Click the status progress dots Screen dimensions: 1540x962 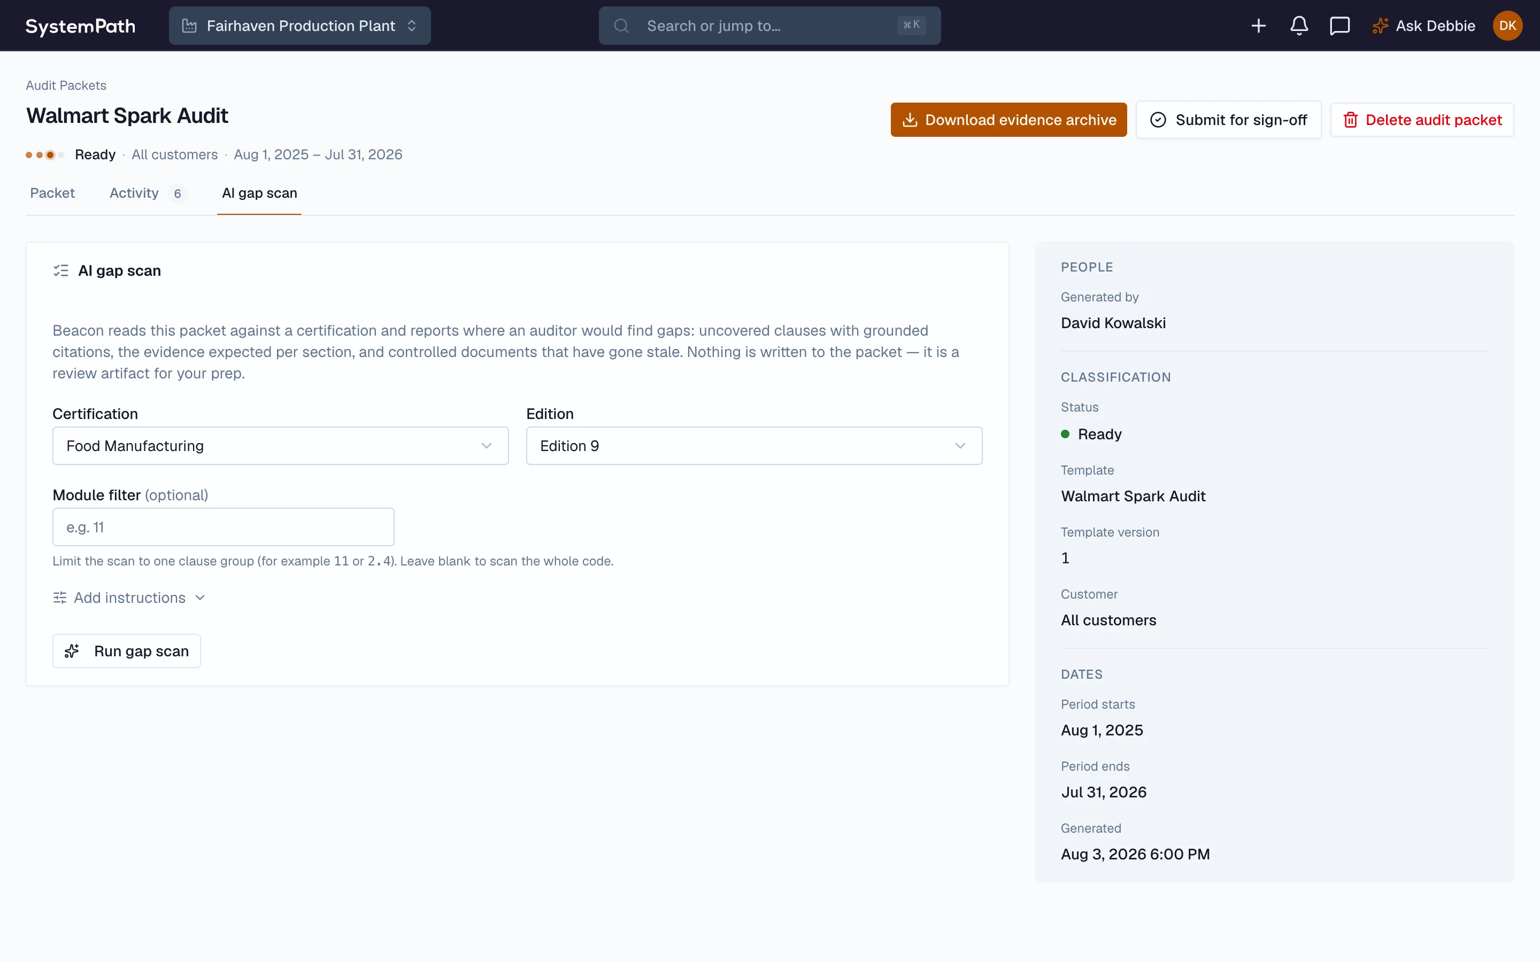(44, 154)
